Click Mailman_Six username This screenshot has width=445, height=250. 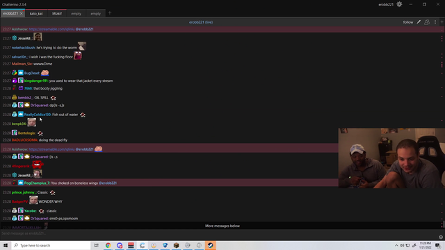22,64
